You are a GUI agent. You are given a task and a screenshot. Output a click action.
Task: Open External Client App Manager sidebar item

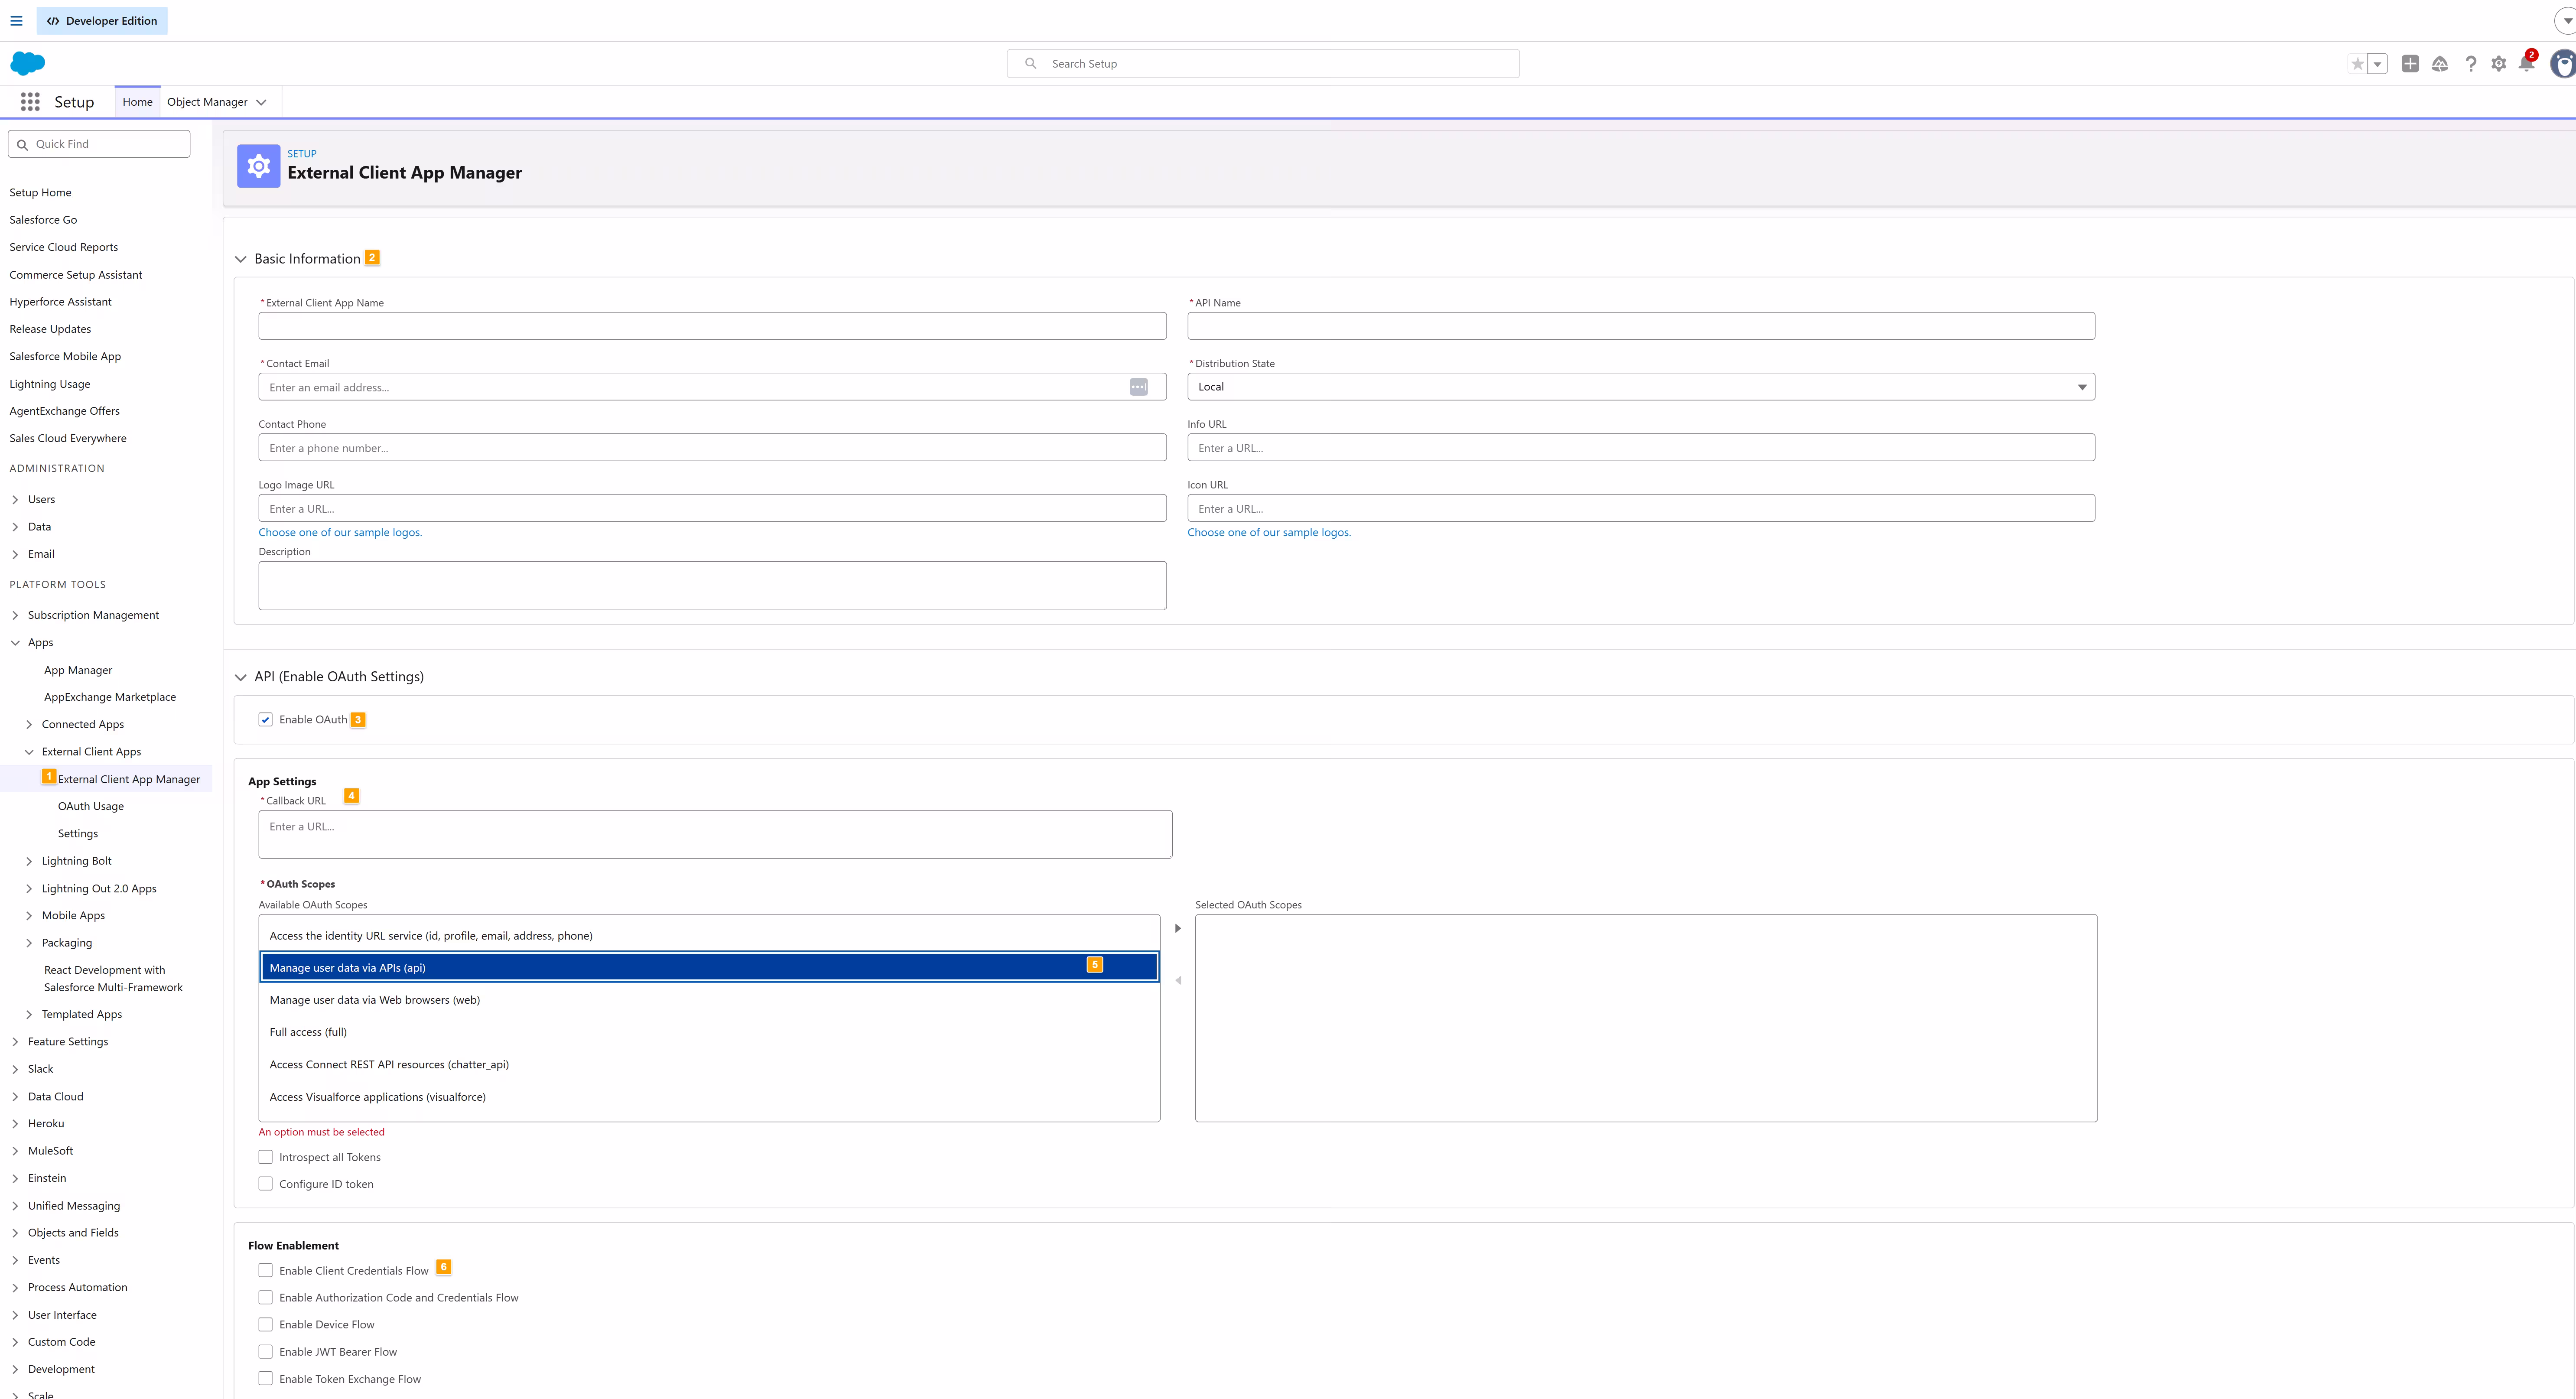pyautogui.click(x=129, y=779)
